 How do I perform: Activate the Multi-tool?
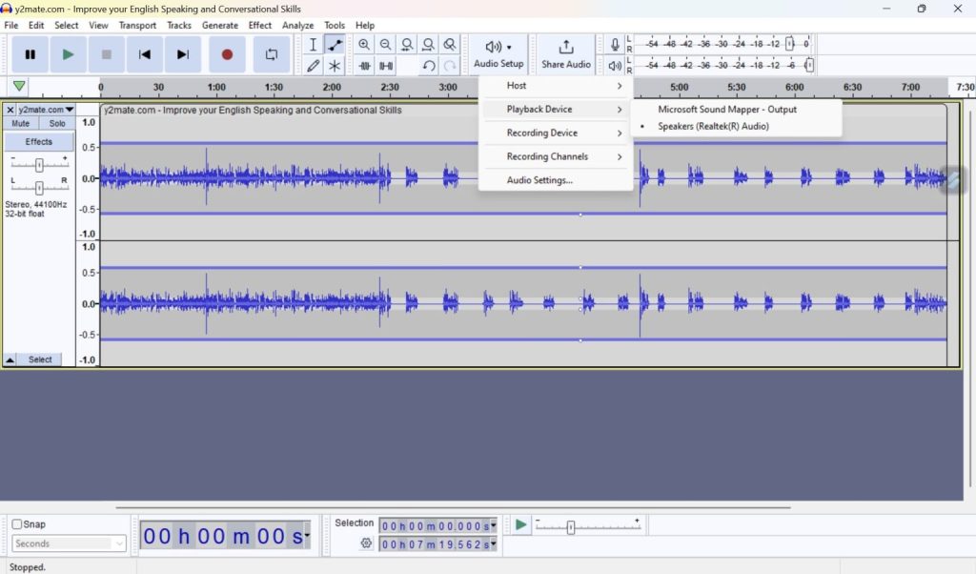[335, 65]
